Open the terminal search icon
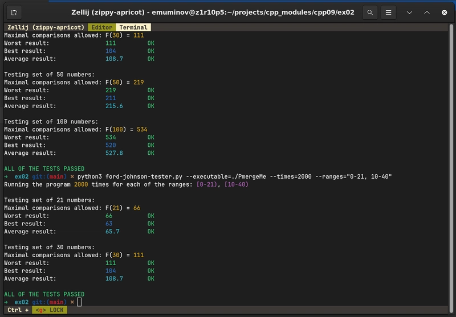The height and width of the screenshot is (317, 456). (x=370, y=12)
